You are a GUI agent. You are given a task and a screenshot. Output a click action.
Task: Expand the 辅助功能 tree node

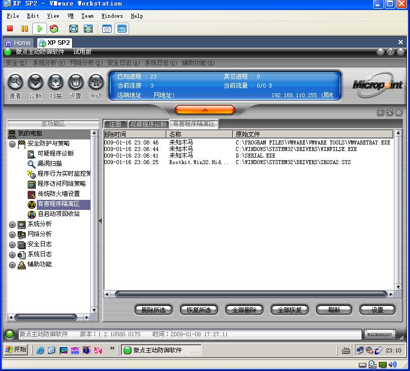click(12, 265)
